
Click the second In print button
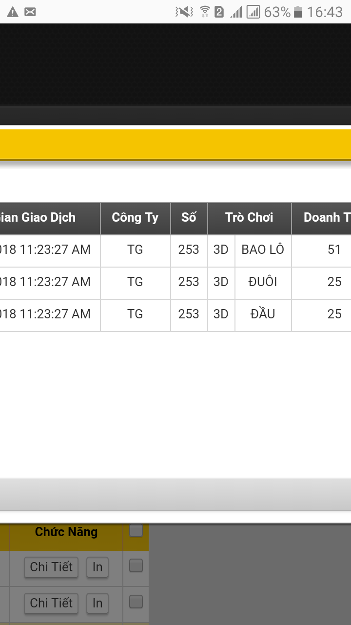point(97,603)
